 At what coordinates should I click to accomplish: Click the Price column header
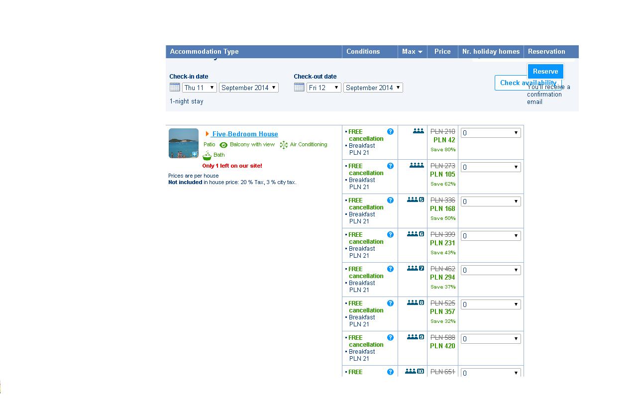(x=442, y=52)
